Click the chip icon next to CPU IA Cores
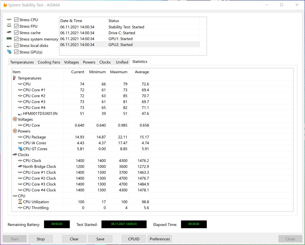The image size is (305, 245). [20, 143]
